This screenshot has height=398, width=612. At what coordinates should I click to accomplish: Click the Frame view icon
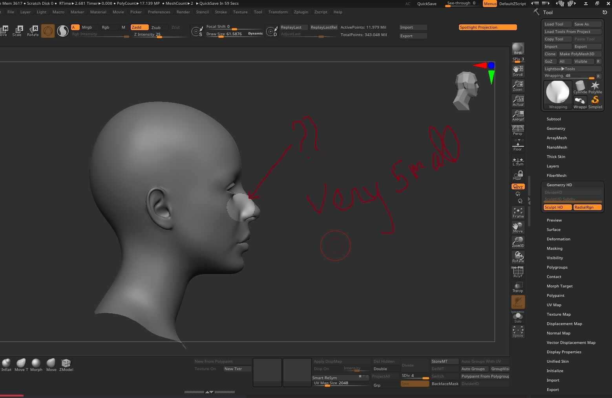pos(518,213)
